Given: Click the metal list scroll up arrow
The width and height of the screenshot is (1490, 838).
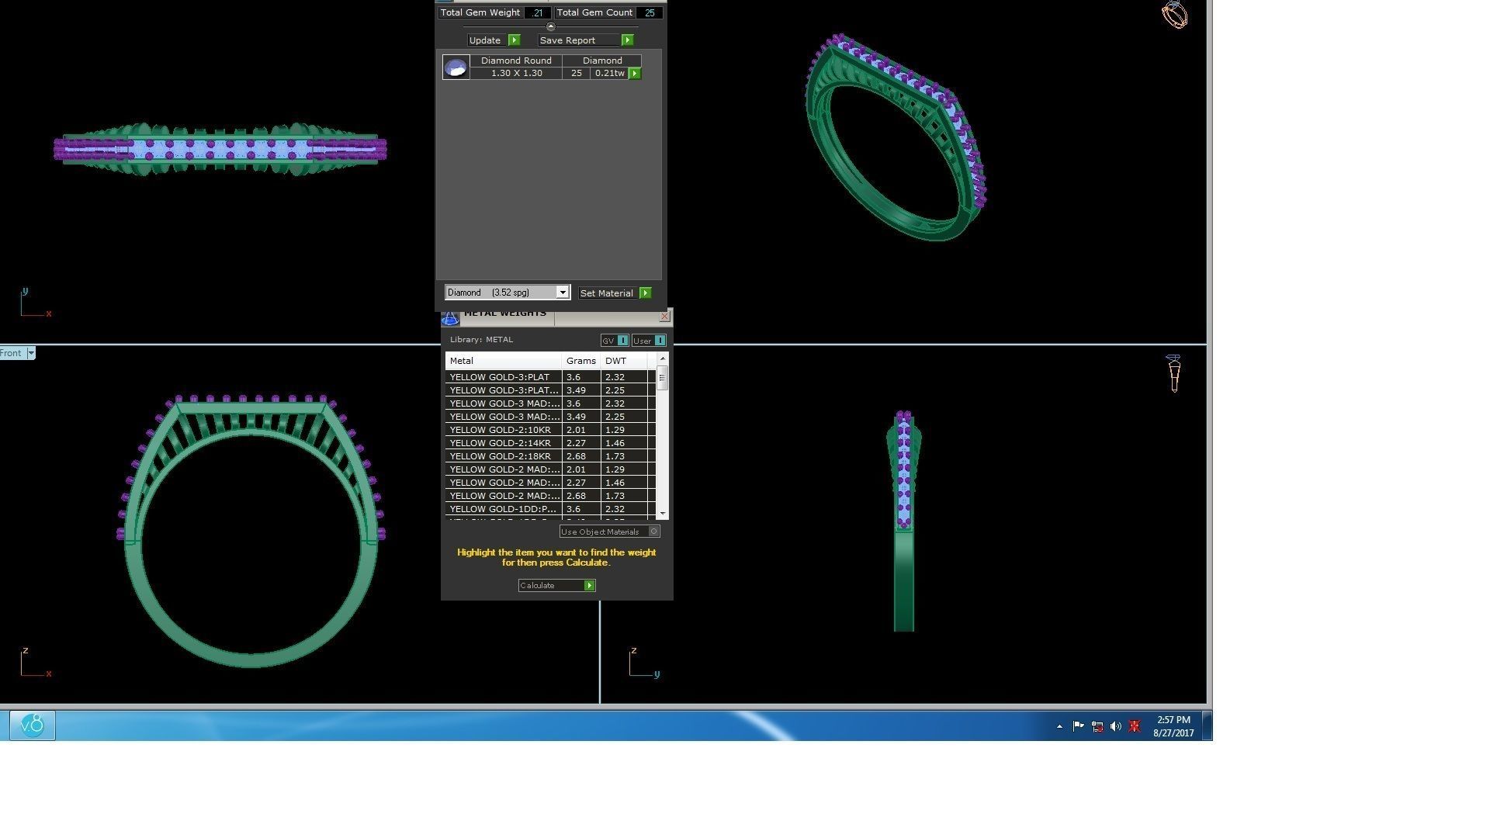Looking at the screenshot, I should point(662,358).
